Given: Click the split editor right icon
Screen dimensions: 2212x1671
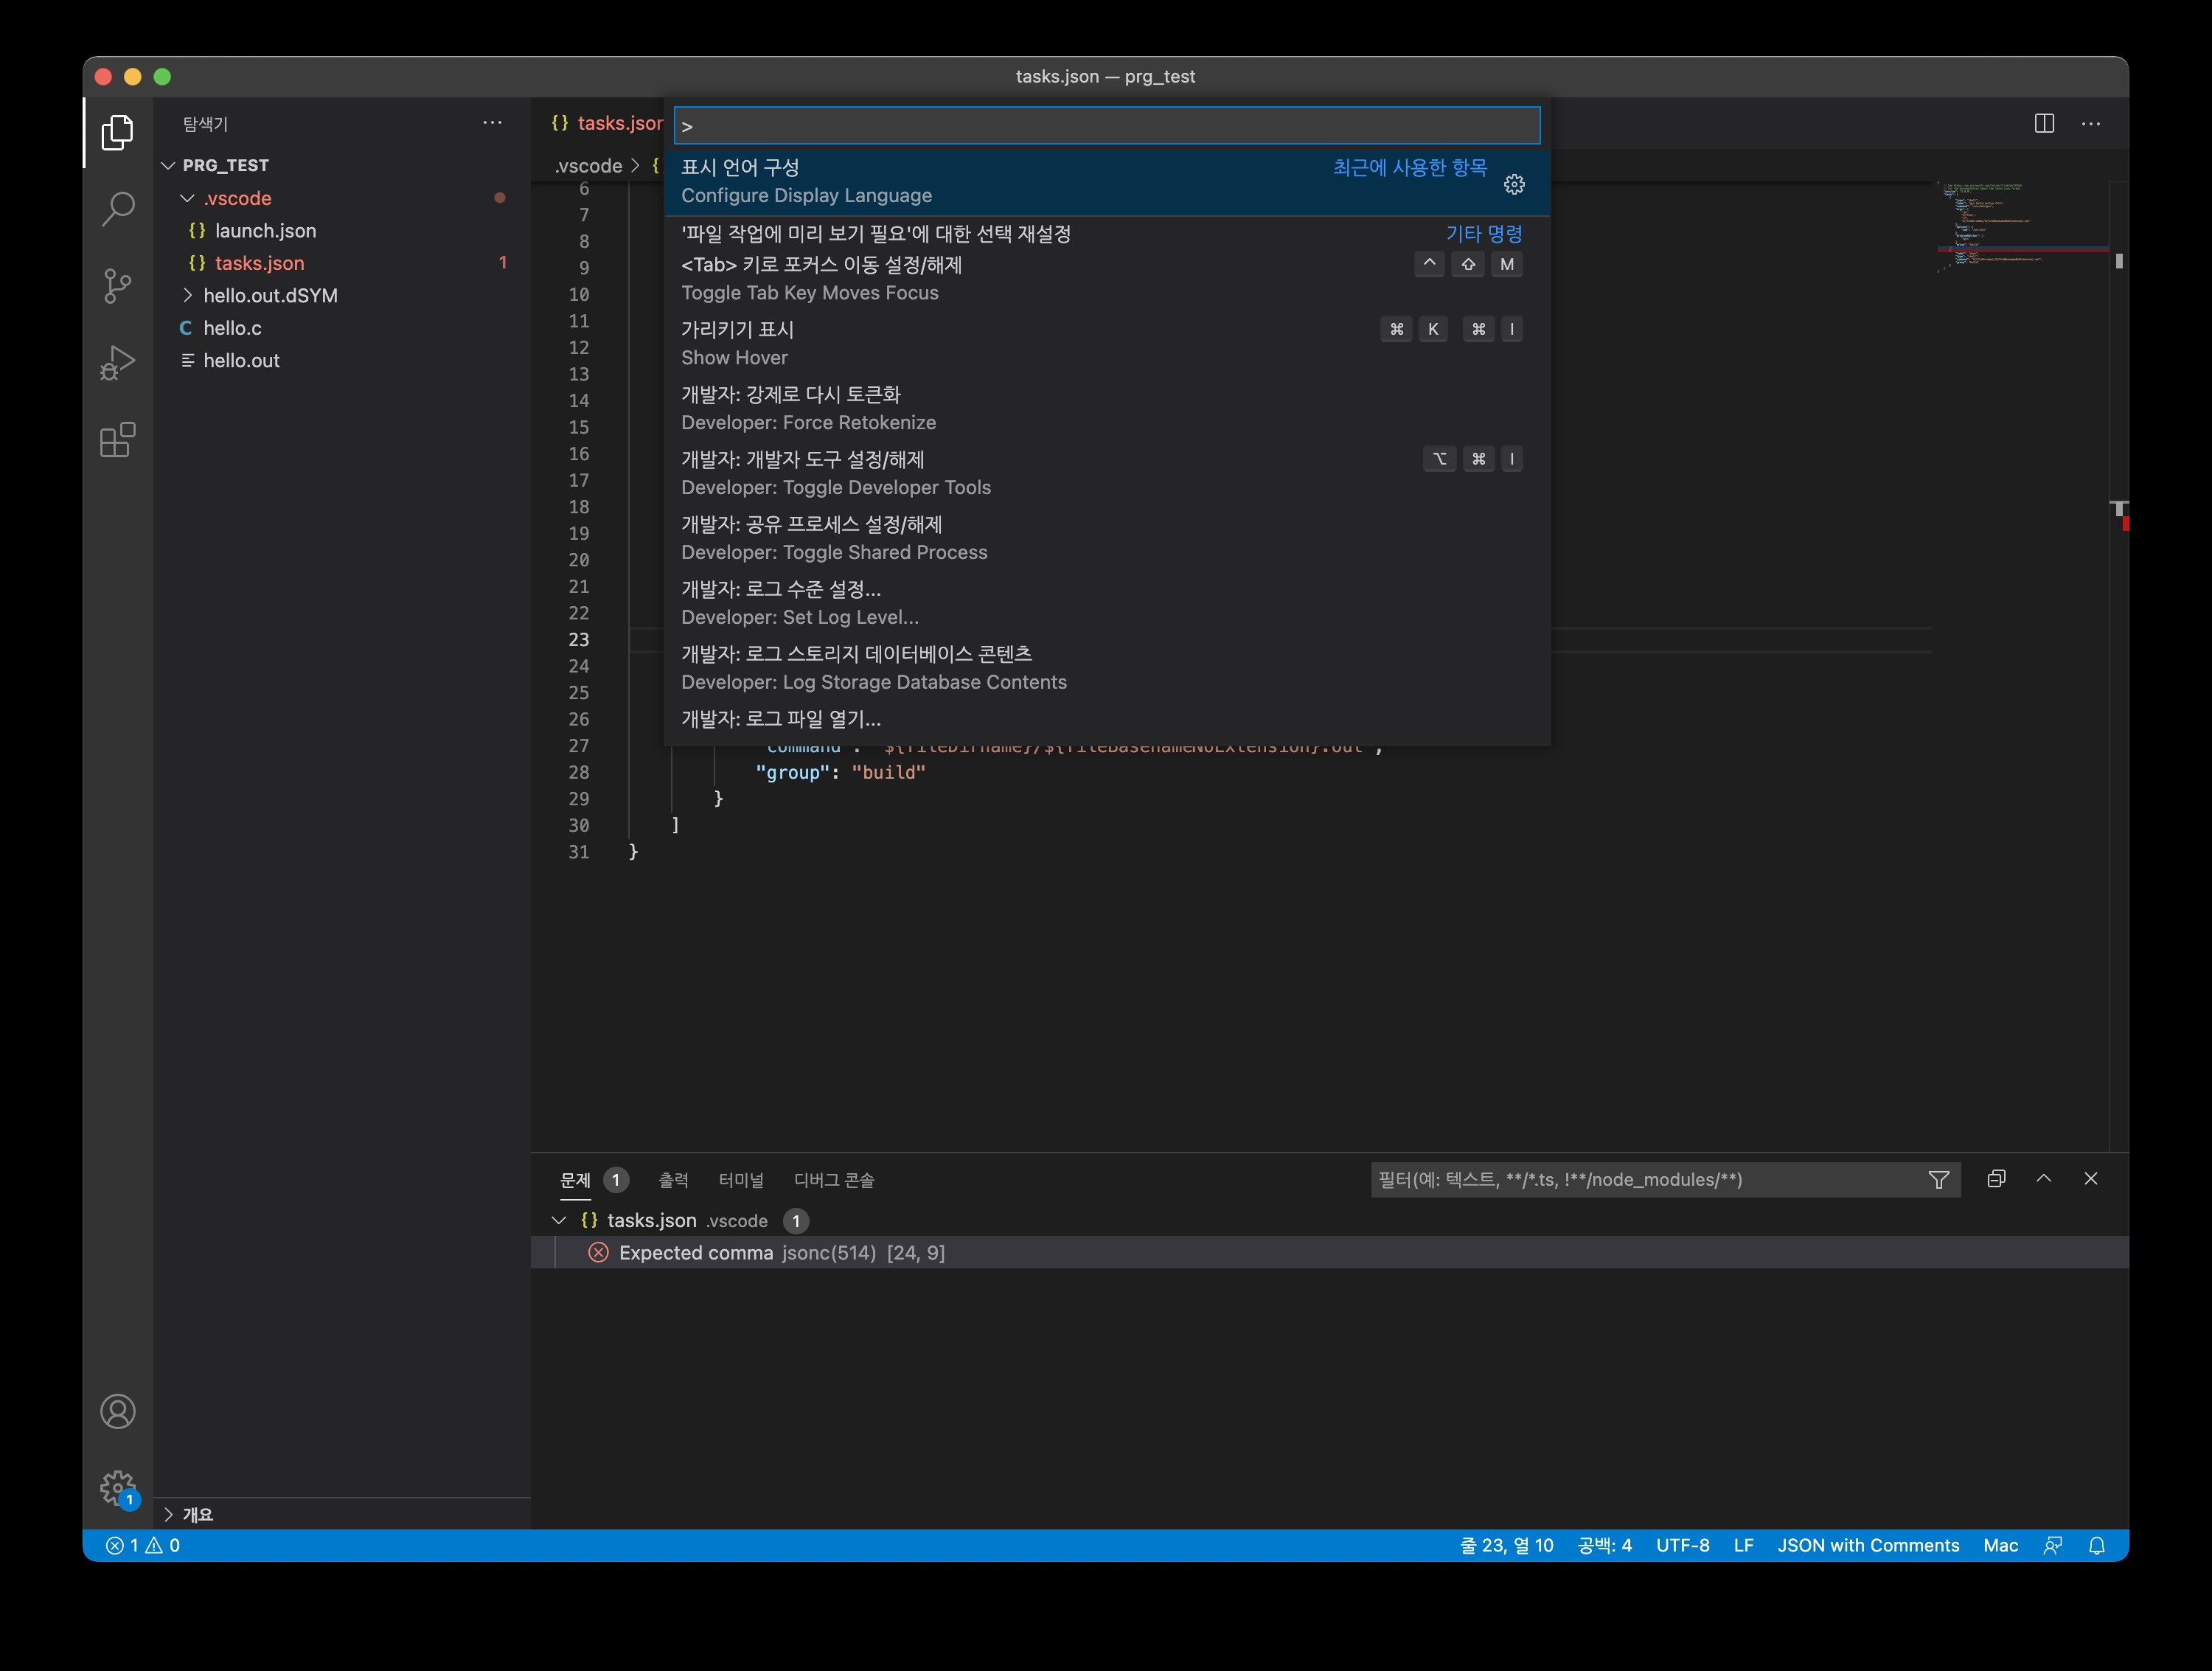Looking at the screenshot, I should tap(2044, 123).
